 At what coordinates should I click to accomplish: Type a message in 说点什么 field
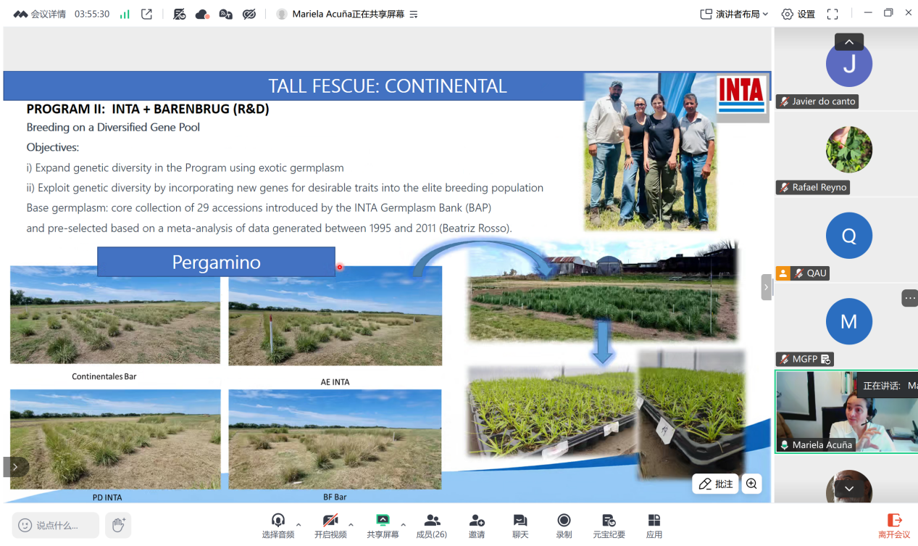coord(56,524)
